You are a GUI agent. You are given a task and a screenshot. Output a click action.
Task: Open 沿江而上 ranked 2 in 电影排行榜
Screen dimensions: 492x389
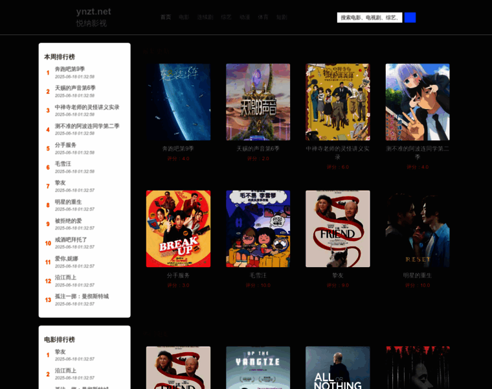coord(65,370)
